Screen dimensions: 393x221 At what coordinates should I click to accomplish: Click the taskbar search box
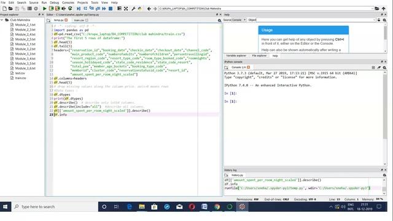pos(55,207)
